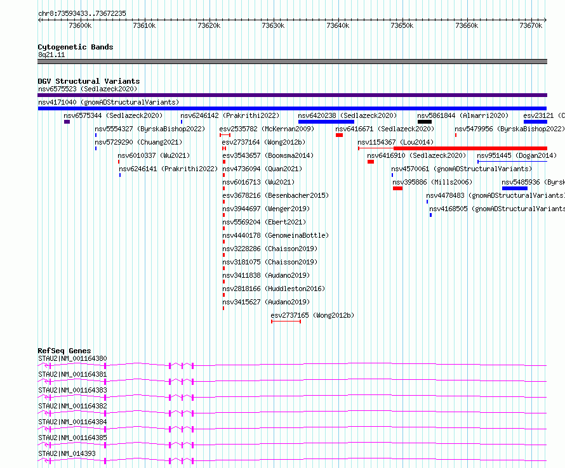Open nsv3228286 (Chaisson2019) label
Viewport: 565px width, 468px height.
click(270, 249)
